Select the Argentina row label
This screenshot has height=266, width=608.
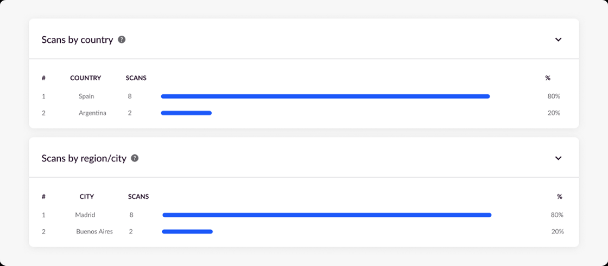(x=92, y=113)
